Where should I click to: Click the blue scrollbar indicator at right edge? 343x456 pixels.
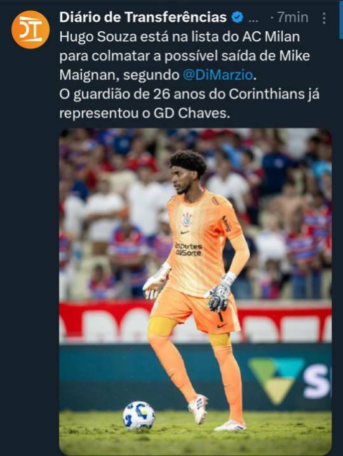[x=340, y=19]
